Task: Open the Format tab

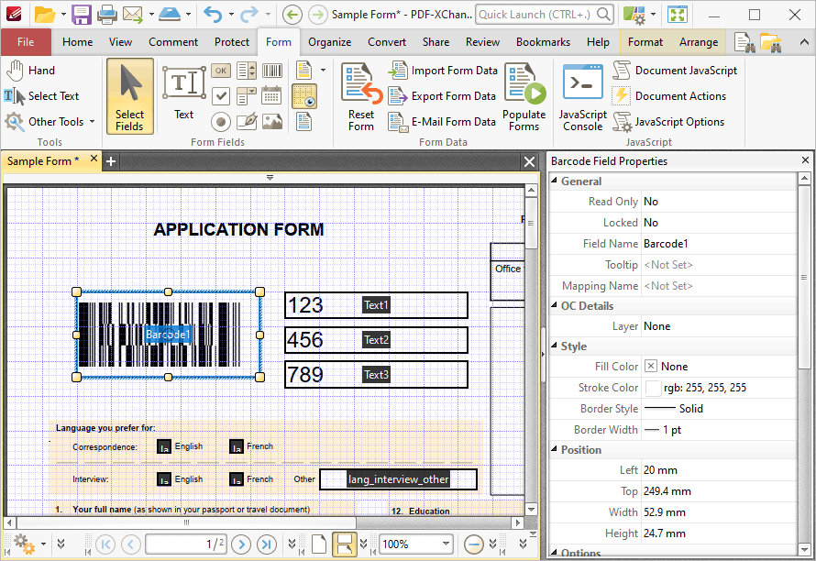Action: (x=645, y=42)
